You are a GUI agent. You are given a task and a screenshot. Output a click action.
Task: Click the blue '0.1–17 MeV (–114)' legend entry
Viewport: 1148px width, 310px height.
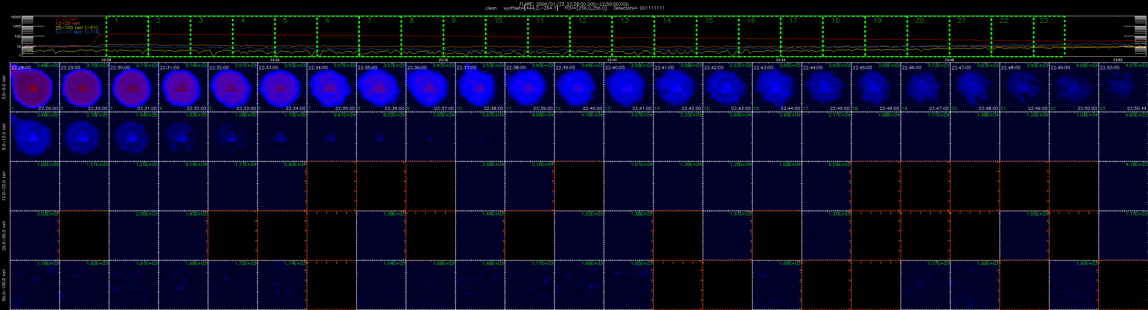(78, 32)
